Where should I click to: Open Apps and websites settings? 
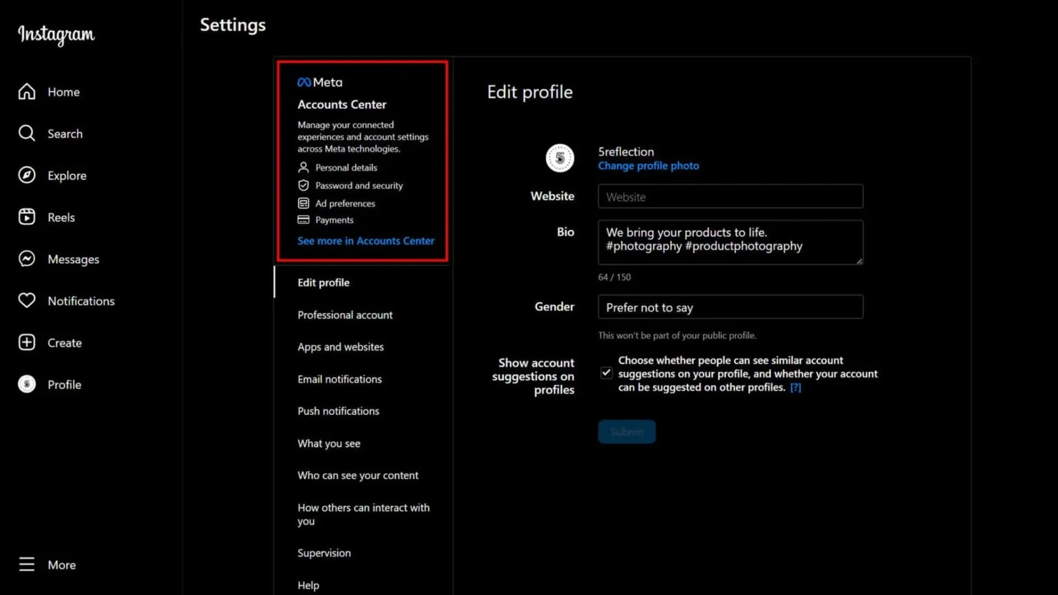pyautogui.click(x=341, y=347)
